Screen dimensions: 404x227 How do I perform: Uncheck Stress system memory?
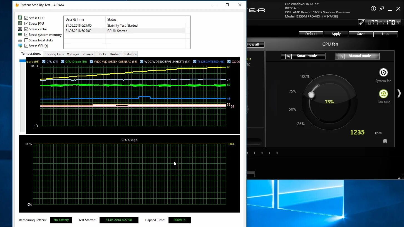click(26, 34)
